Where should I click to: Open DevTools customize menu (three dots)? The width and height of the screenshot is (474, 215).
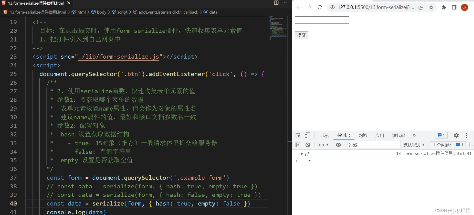[466, 135]
